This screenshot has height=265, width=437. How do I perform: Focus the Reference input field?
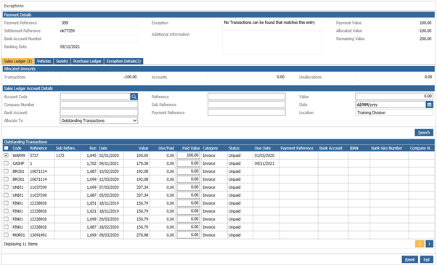[x=247, y=97]
